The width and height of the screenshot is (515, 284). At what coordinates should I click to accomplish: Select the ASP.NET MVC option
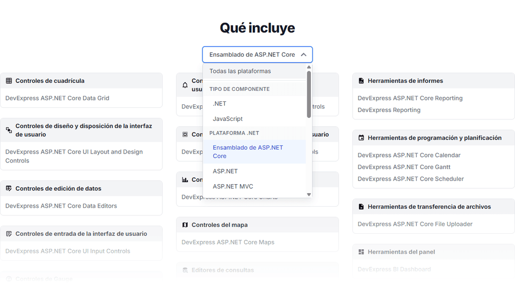pyautogui.click(x=254, y=186)
